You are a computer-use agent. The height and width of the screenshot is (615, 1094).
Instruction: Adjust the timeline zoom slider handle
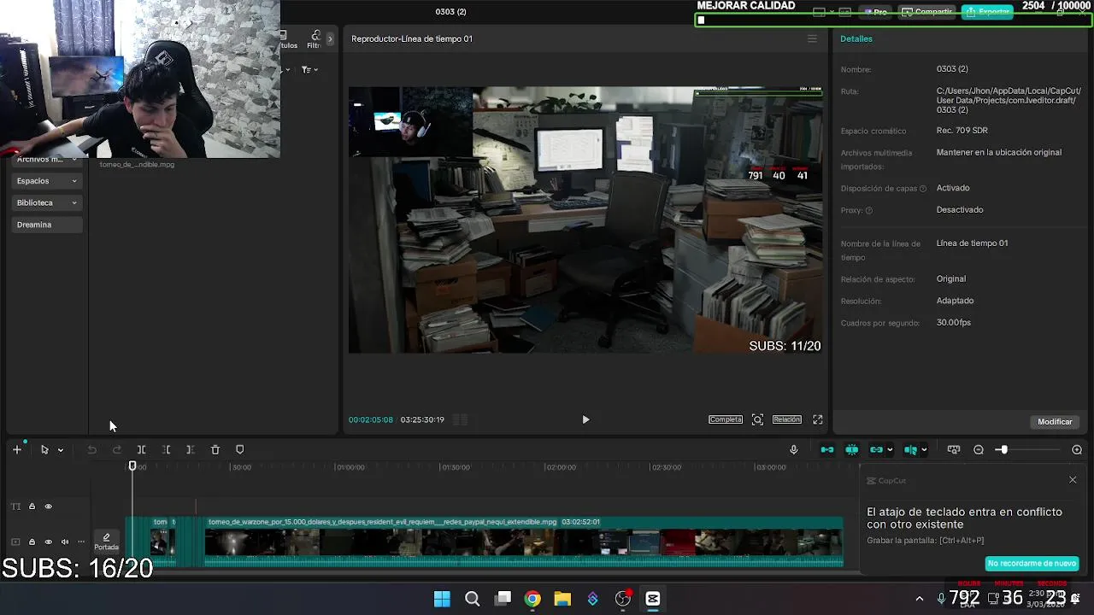[1003, 449]
